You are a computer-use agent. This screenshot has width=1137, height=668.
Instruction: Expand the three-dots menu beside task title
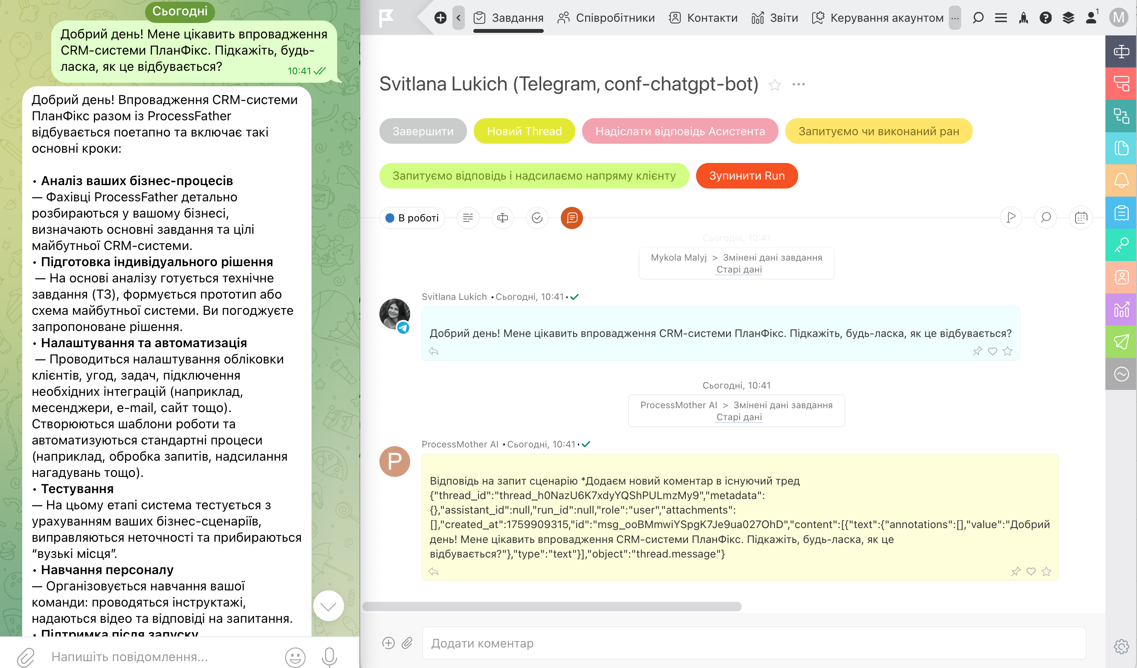[x=799, y=84]
